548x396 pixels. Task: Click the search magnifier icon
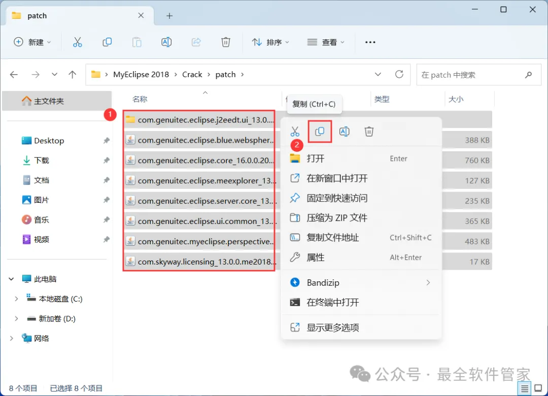click(528, 75)
